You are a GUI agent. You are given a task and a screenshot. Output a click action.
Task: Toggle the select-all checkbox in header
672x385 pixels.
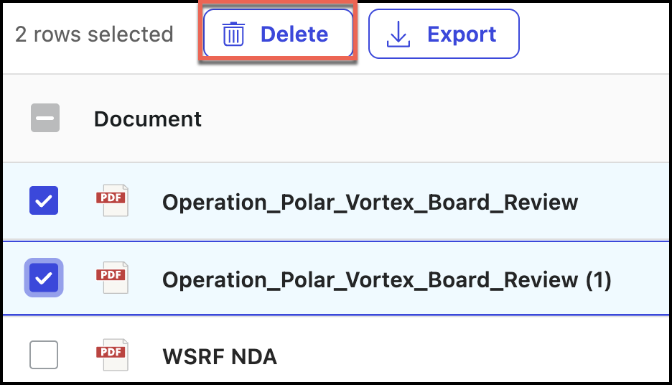point(45,118)
